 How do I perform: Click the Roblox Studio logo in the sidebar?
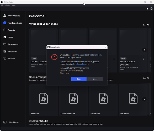12,16
